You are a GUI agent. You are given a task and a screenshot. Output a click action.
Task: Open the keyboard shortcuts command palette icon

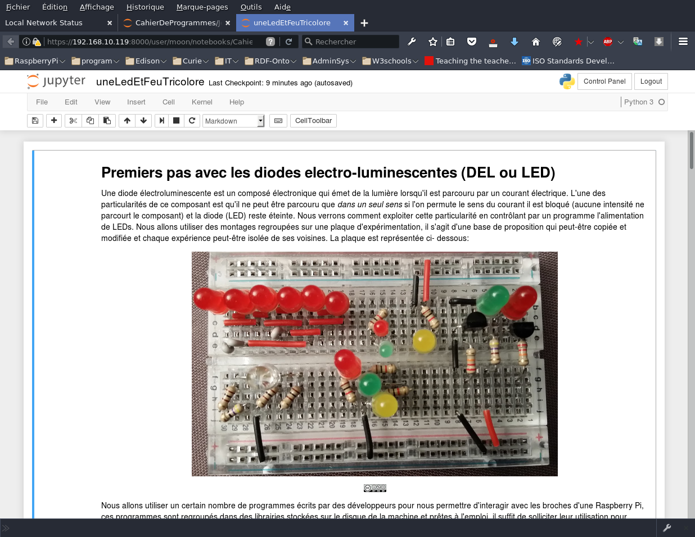point(278,120)
